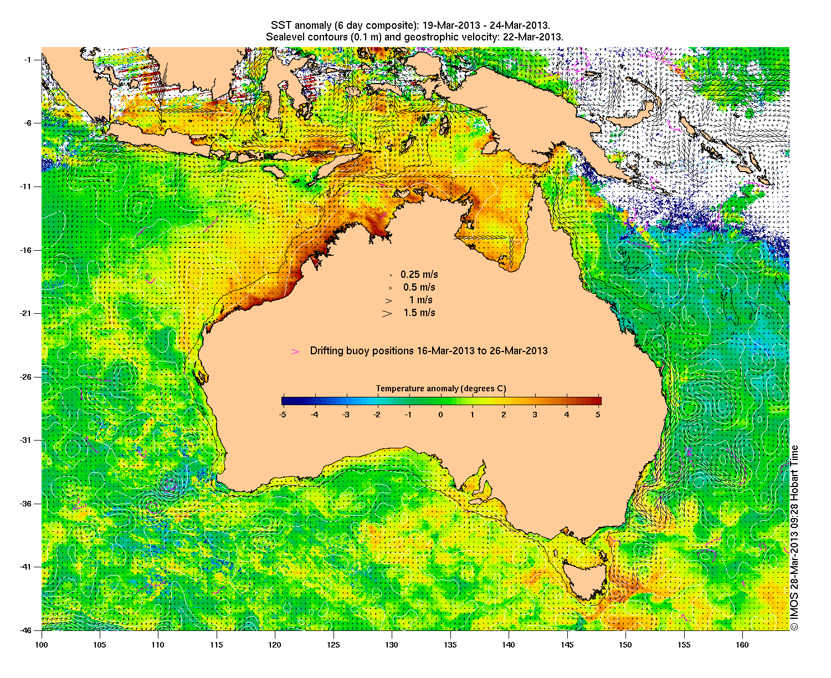Click the '115' longitude axis label

217,644
